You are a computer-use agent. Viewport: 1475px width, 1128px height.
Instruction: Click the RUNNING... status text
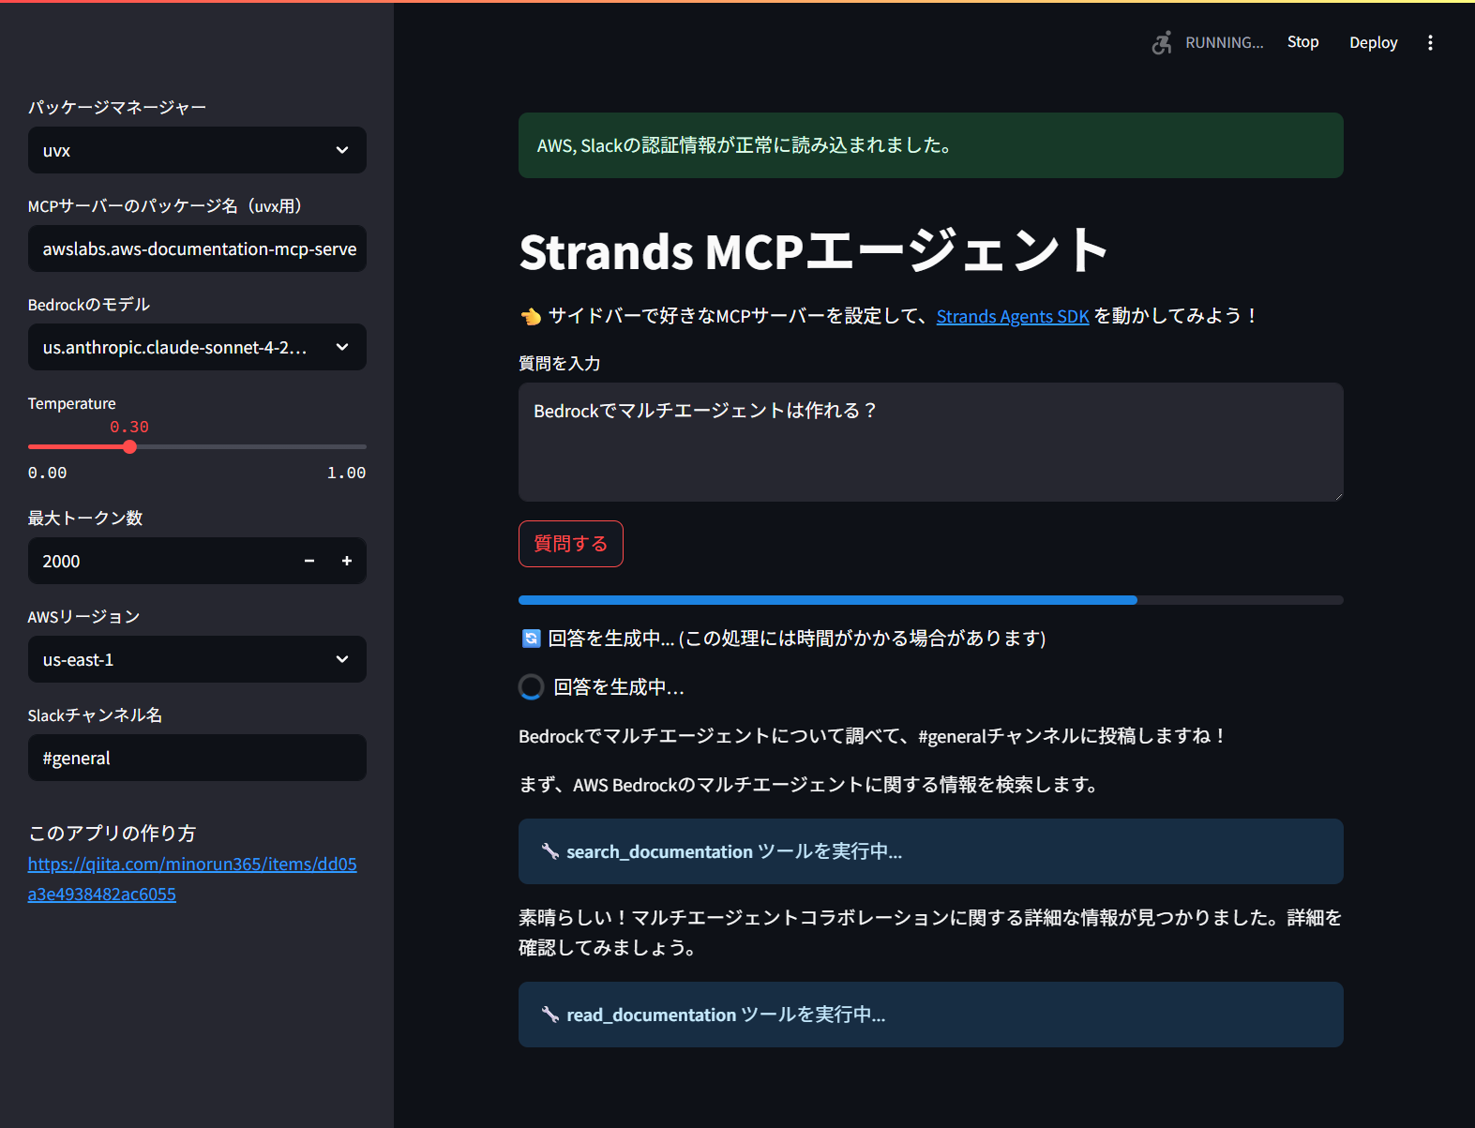(x=1224, y=42)
